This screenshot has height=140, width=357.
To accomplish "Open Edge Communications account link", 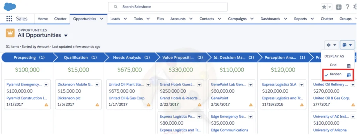I will pyautogui.click(x=229, y=130).
